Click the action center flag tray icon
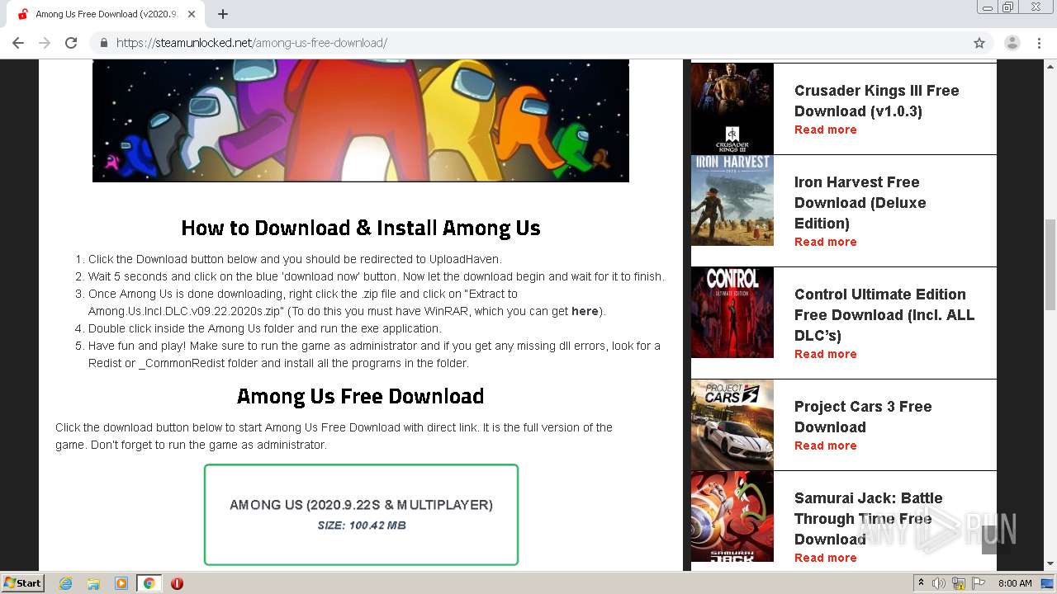The image size is (1057, 594). 978,583
